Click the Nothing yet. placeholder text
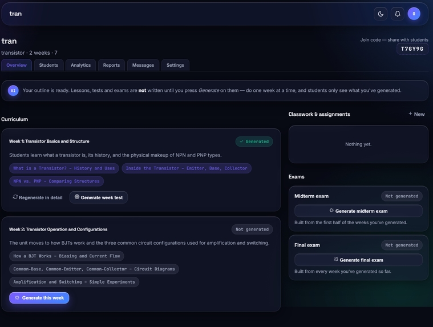Image resolution: width=433 pixels, height=327 pixels. [x=358, y=144]
